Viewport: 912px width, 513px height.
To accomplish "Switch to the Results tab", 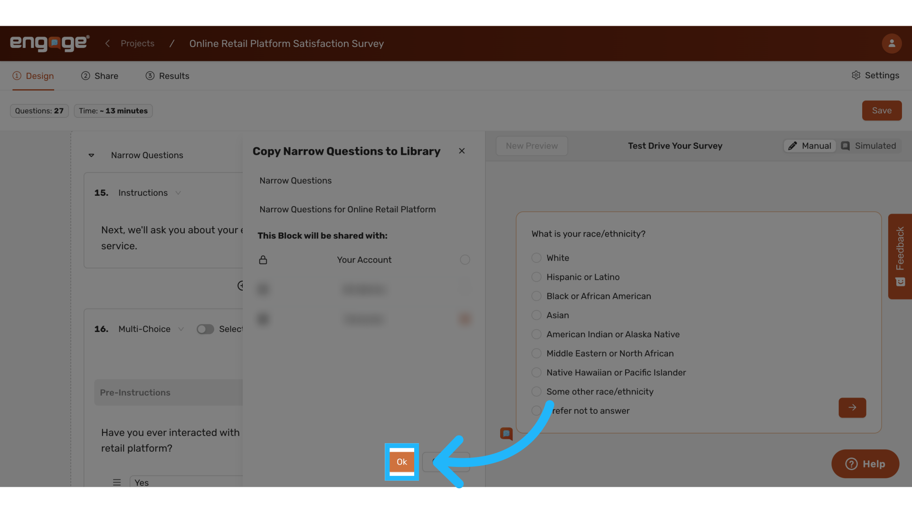I will (167, 76).
